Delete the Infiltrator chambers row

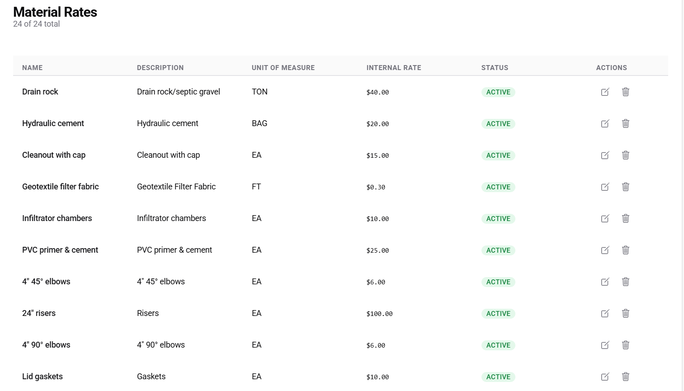(626, 218)
